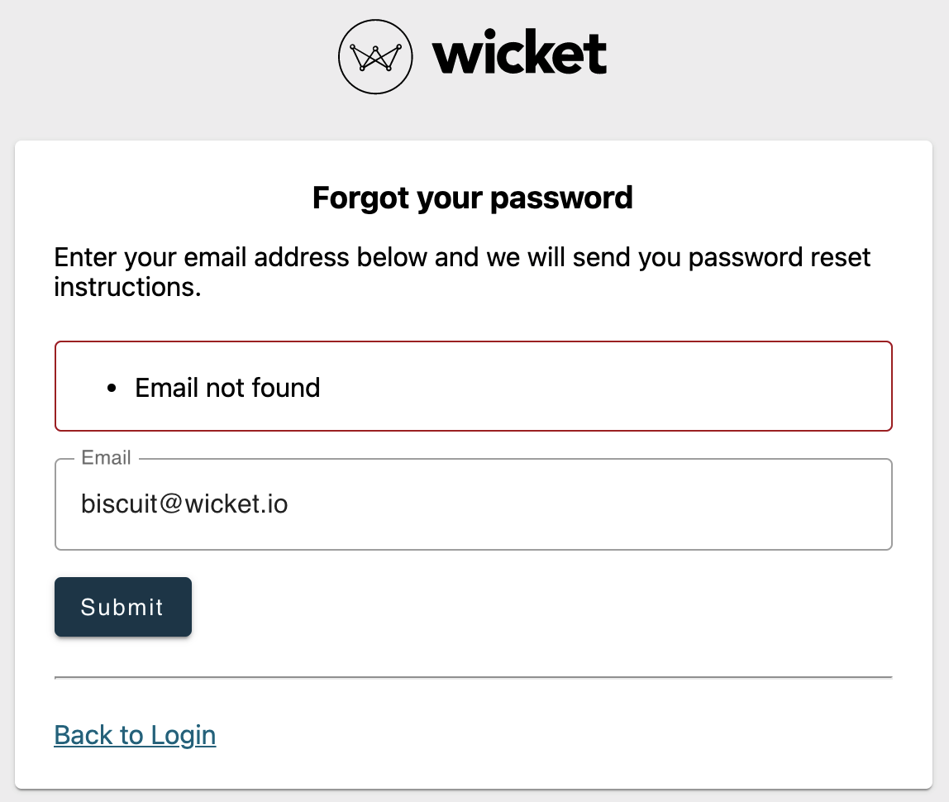Click the bullet point before the error
The height and width of the screenshot is (802, 949).
112,388
